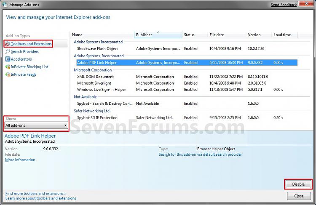
Task: Click version 10.0.12.36 cell
Action: (x=256, y=48)
